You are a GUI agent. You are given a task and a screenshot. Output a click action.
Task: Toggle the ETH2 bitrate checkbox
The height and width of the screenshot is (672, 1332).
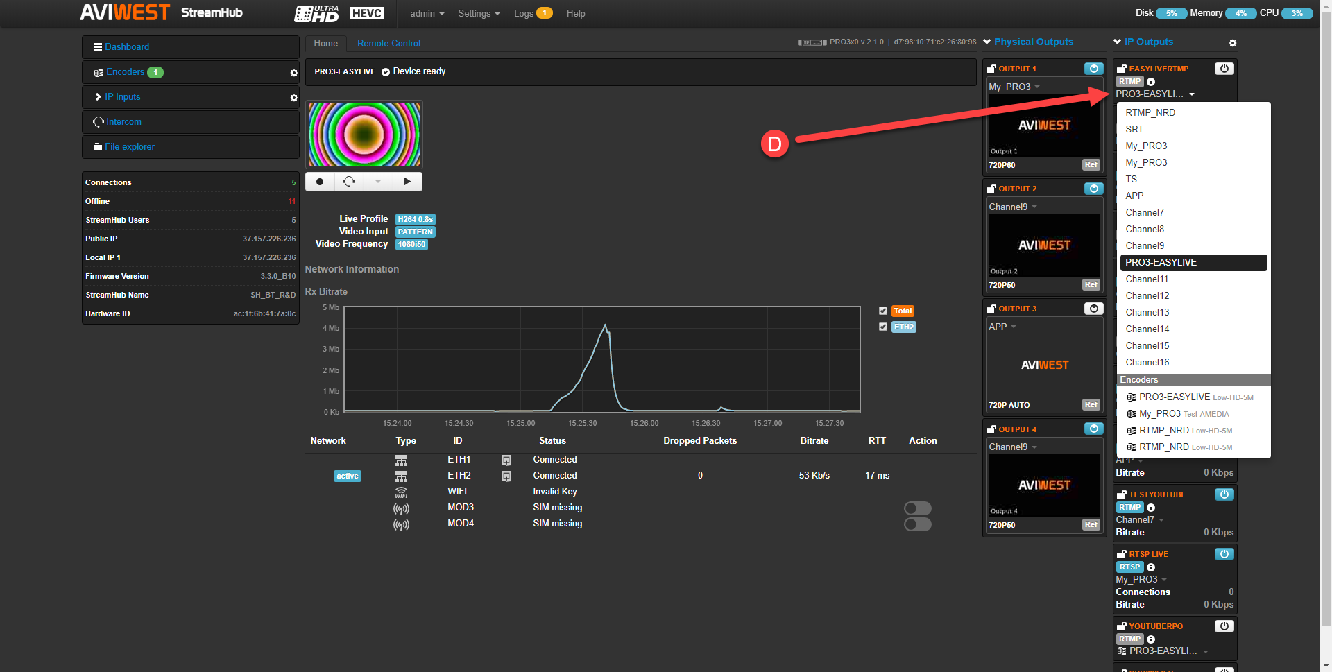coord(883,327)
